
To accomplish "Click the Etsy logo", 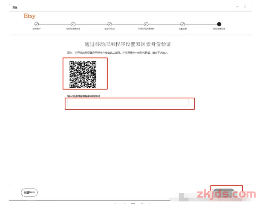I will pos(30,16).
